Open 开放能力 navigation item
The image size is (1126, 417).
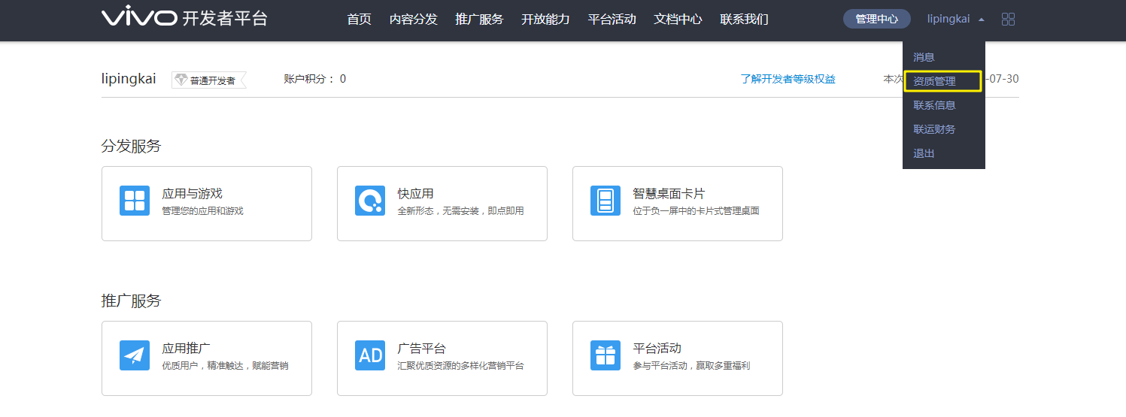[545, 19]
